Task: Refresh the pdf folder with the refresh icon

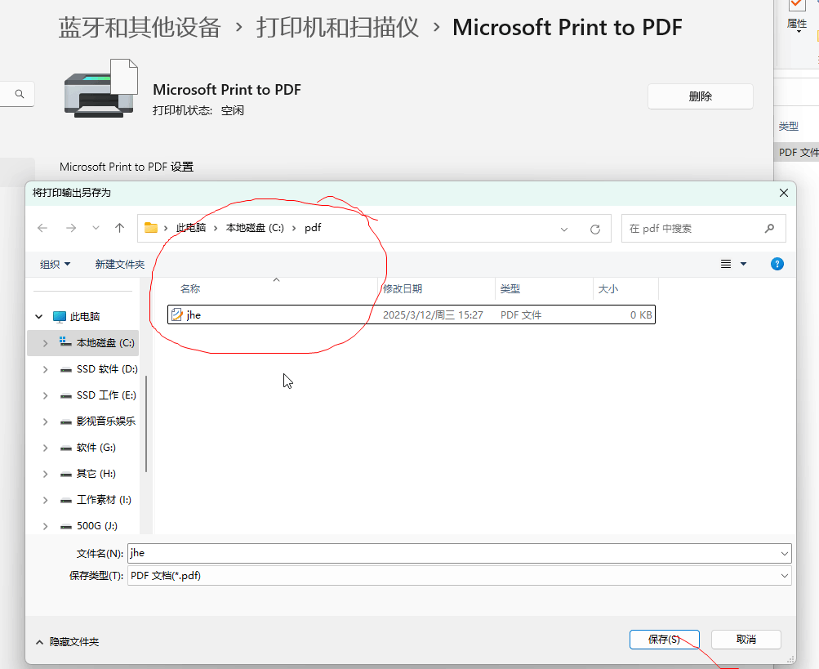Action: click(595, 228)
